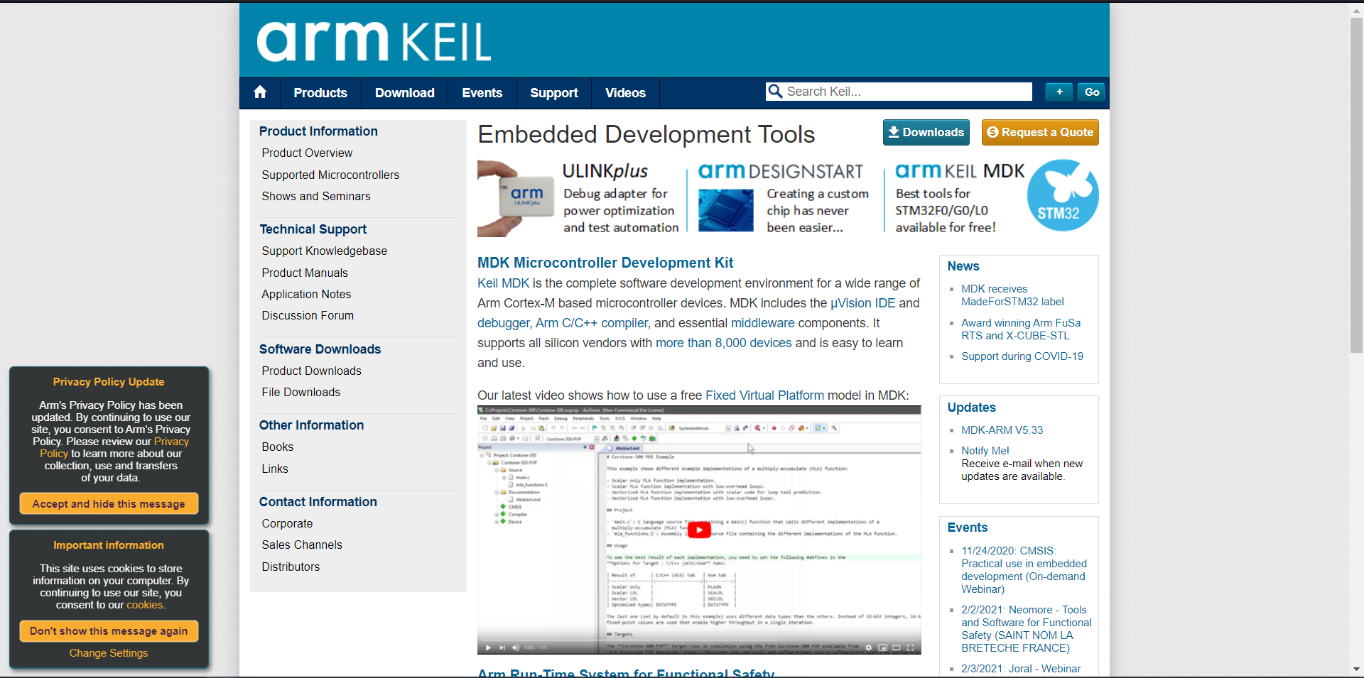
Task: Click the ULINKplus adapter image
Action: click(516, 198)
